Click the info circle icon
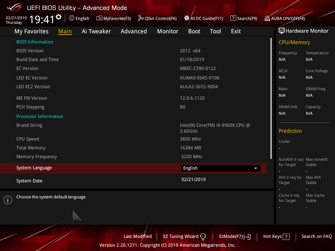 (8, 200)
